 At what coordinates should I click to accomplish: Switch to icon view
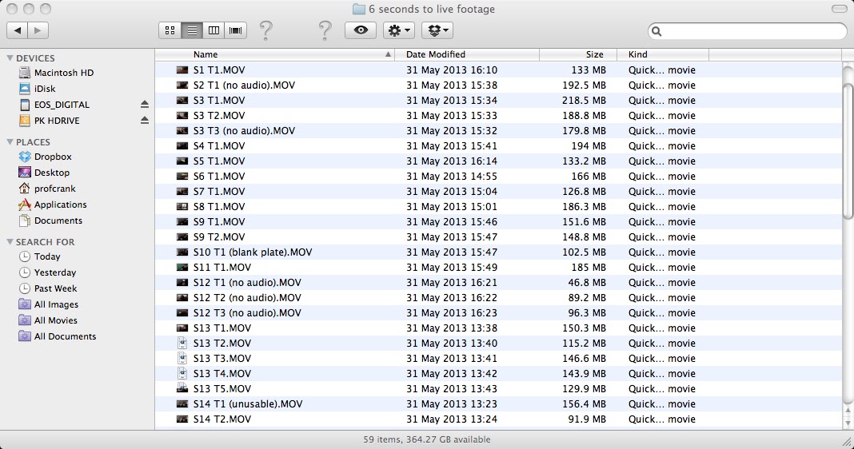(x=170, y=30)
